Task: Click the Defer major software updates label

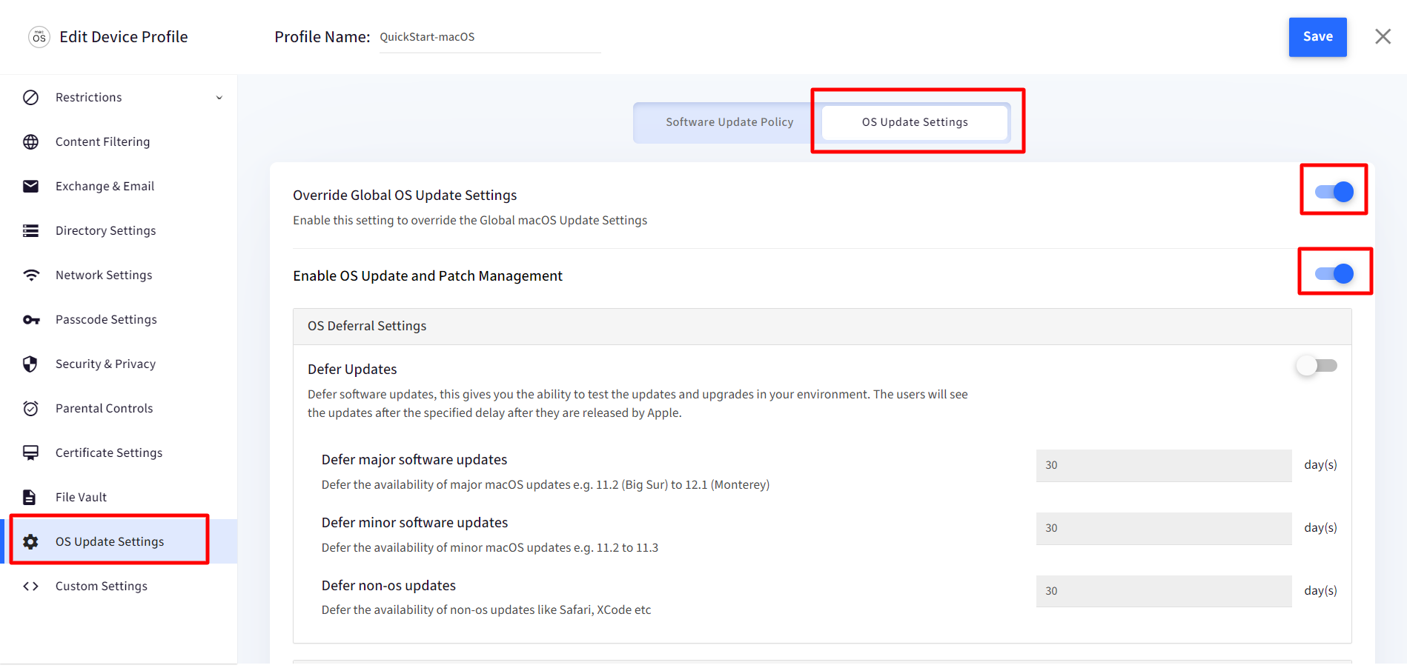Action: point(414,459)
